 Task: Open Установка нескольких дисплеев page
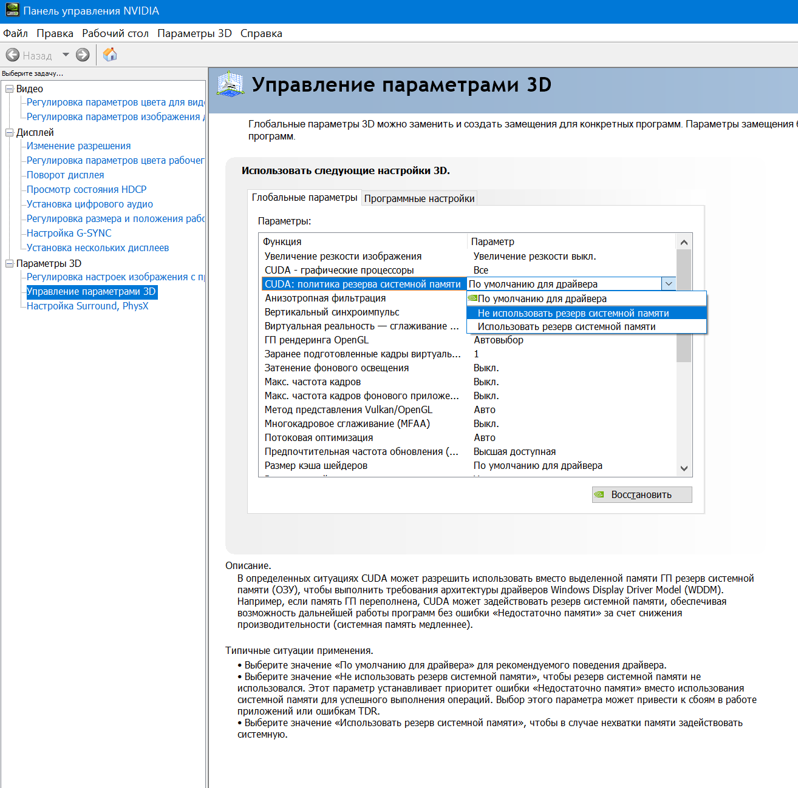coord(98,248)
